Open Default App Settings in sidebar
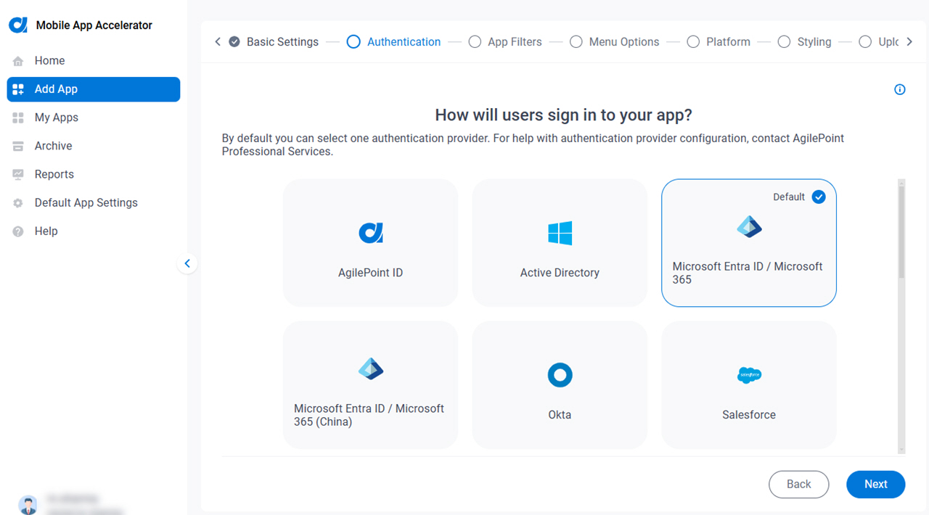Screen dimensions: 929x515 click(94, 203)
